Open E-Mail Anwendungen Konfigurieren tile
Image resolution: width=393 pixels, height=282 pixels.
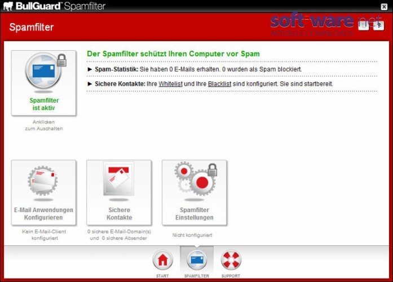click(43, 192)
